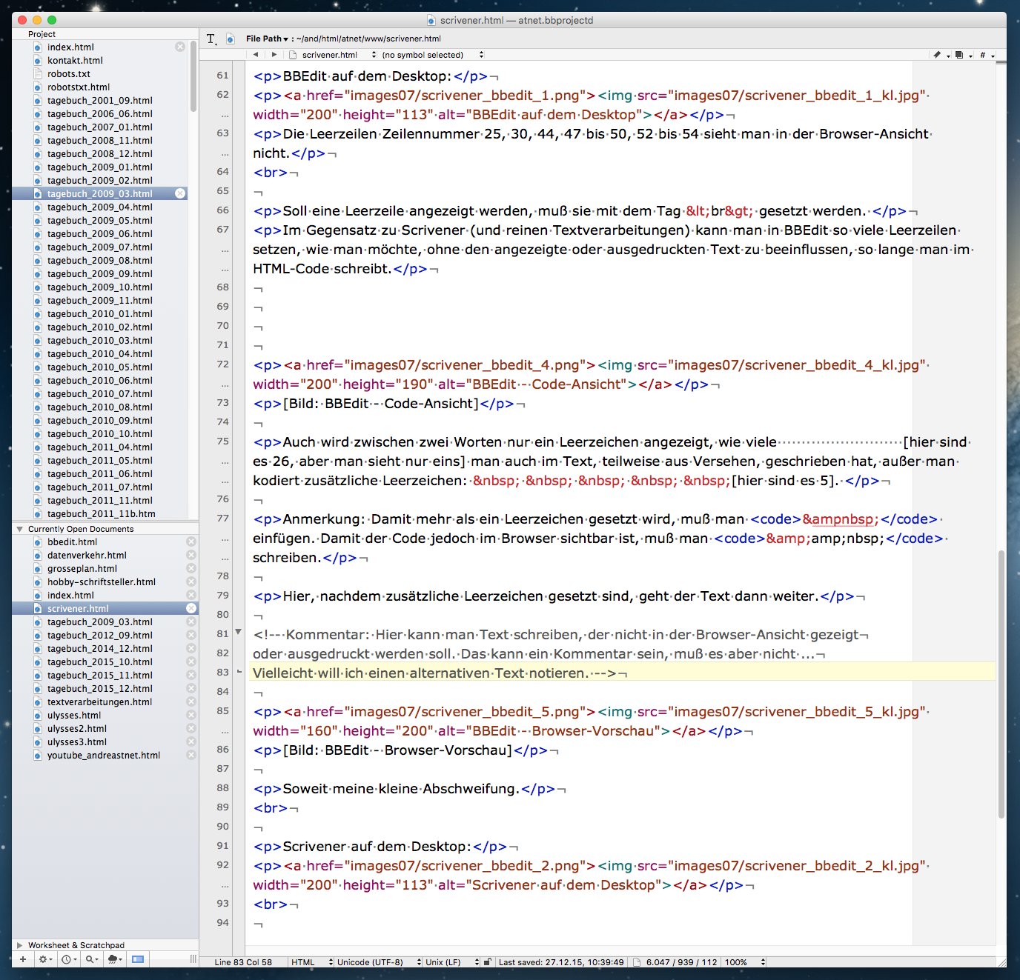The width and height of the screenshot is (1020, 980).
Task: Open the marker pencil menu
Action: [941, 55]
